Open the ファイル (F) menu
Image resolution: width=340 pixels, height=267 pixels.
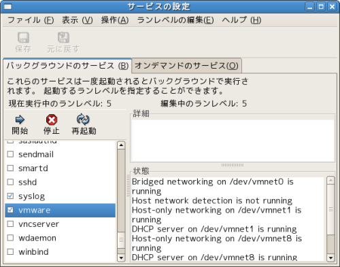[x=31, y=20]
